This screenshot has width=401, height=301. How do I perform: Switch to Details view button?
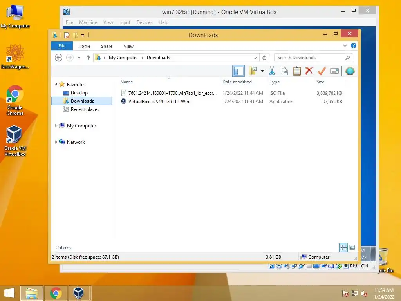pyautogui.click(x=343, y=248)
